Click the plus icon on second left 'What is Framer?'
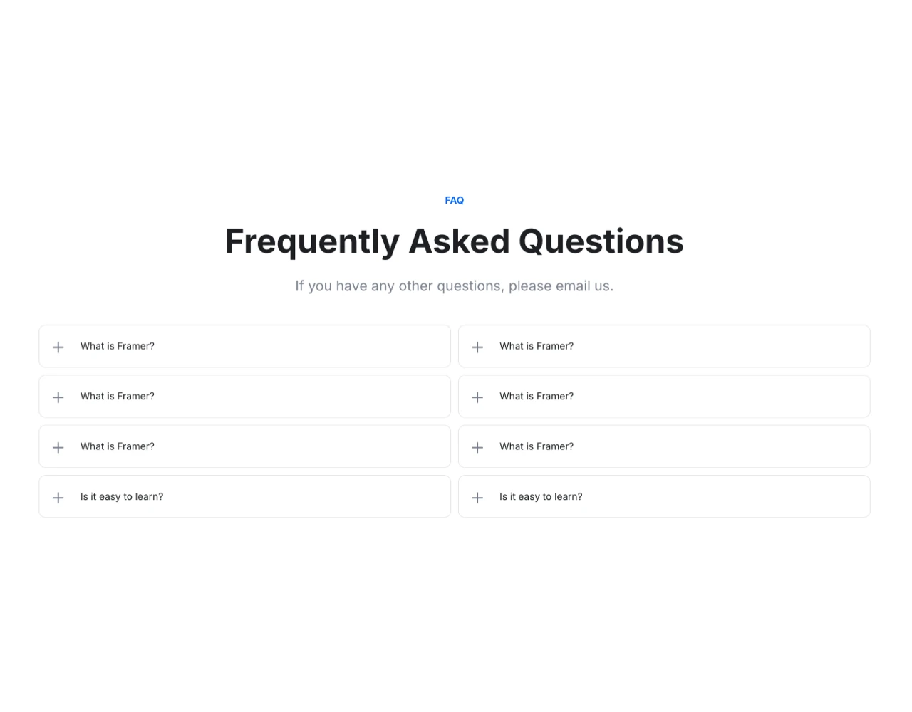The height and width of the screenshot is (712, 912). [58, 397]
